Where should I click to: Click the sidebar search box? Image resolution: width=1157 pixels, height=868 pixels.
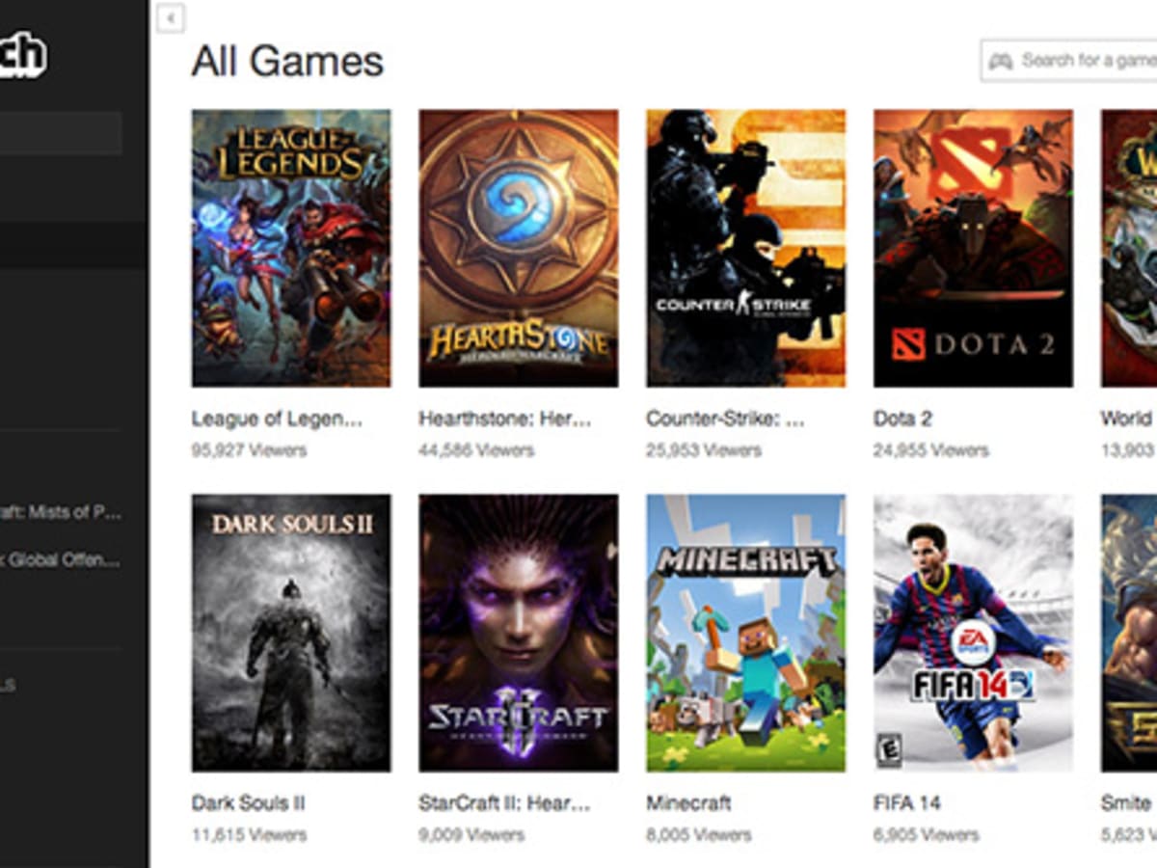61,133
